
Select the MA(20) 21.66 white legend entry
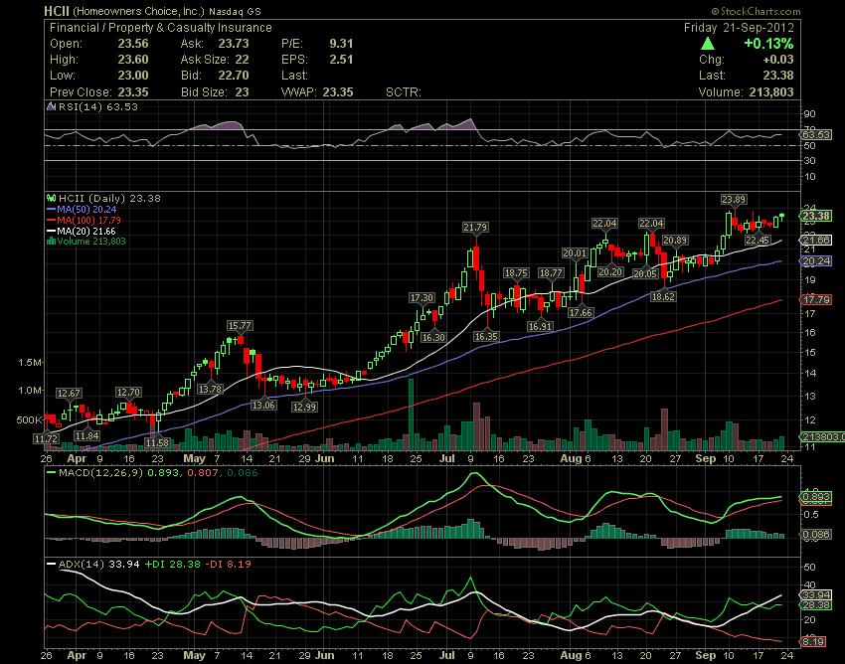pos(82,232)
